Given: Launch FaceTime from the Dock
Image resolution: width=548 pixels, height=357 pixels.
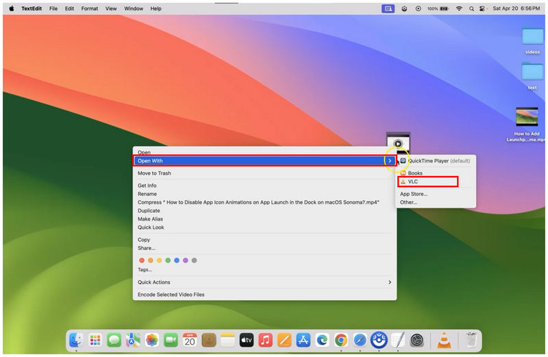Looking at the screenshot, I should click(x=171, y=340).
